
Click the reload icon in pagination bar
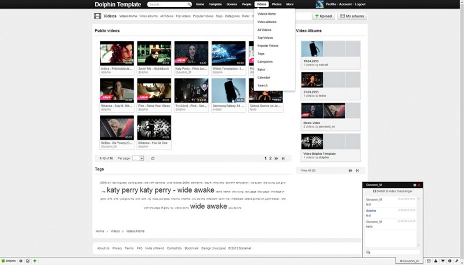[153, 158]
